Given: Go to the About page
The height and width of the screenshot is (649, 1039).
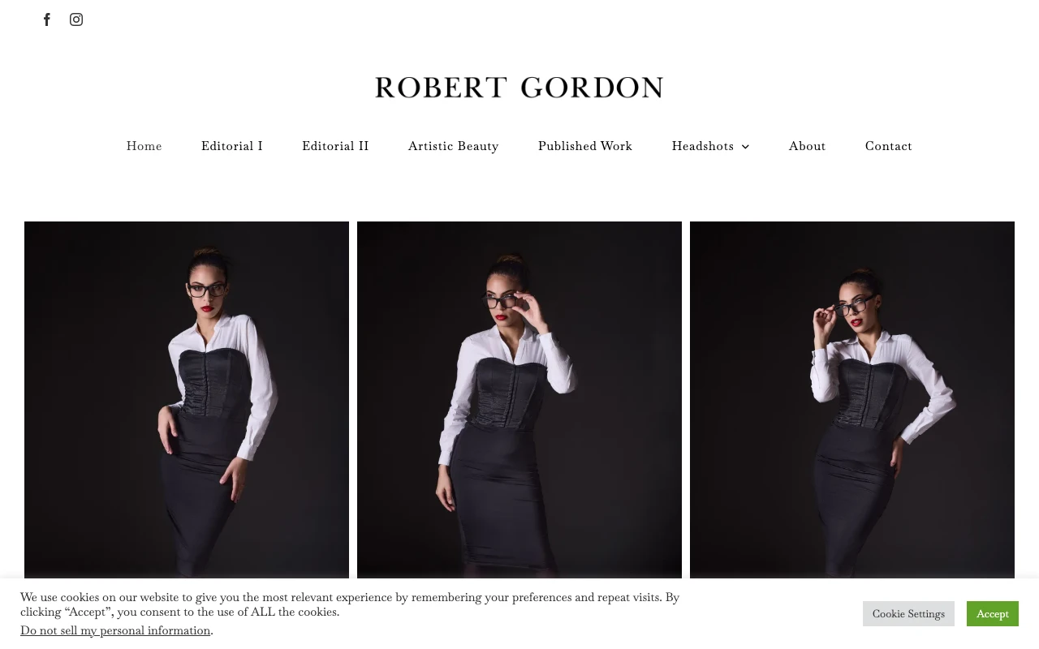Looking at the screenshot, I should pyautogui.click(x=807, y=146).
